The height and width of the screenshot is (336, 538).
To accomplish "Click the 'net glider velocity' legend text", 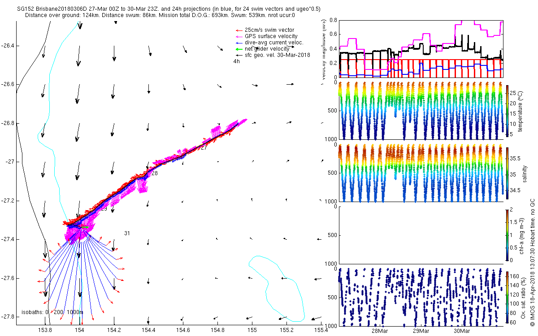I will (268, 49).
